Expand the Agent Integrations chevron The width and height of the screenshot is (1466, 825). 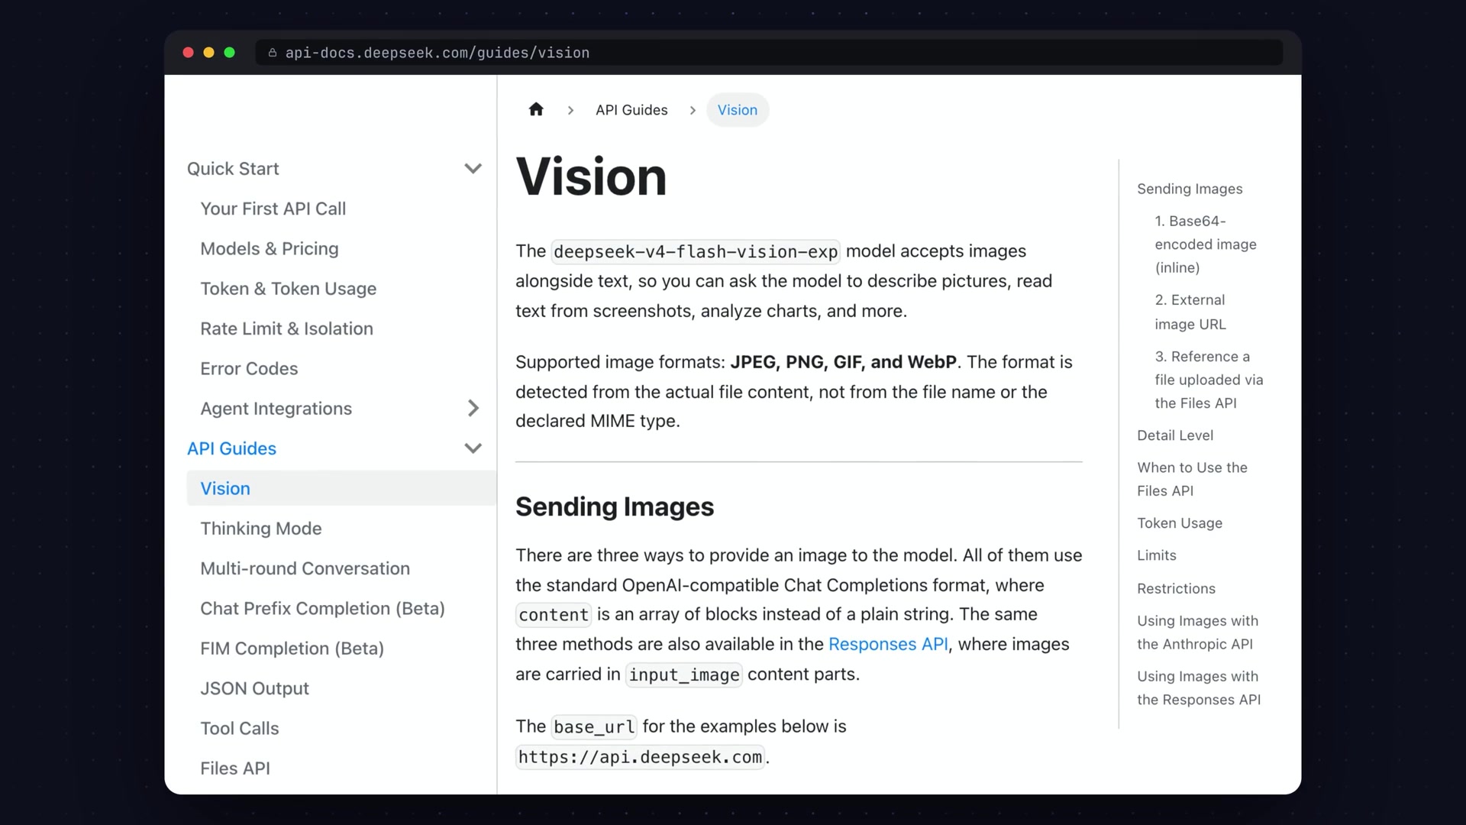[473, 409]
